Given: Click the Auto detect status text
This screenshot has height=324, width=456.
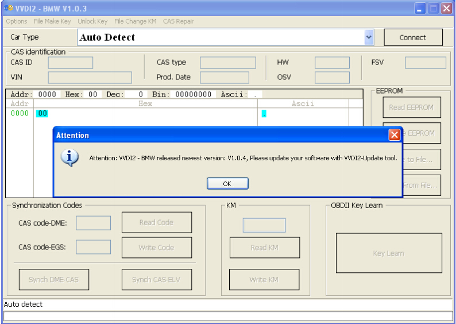Looking at the screenshot, I should 24,304.
